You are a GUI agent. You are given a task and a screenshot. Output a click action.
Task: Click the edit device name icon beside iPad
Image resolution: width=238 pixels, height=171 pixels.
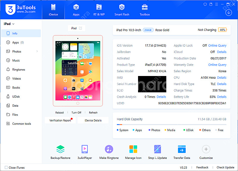pos(80,28)
